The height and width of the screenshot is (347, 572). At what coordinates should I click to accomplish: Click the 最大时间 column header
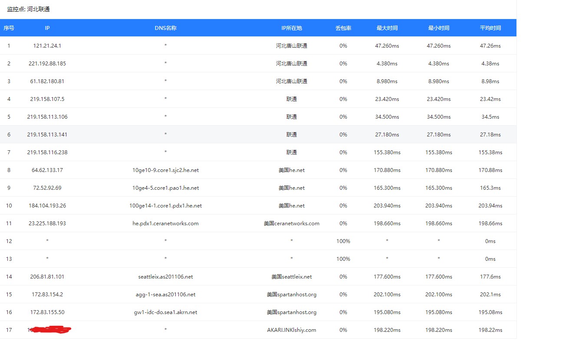(387, 28)
